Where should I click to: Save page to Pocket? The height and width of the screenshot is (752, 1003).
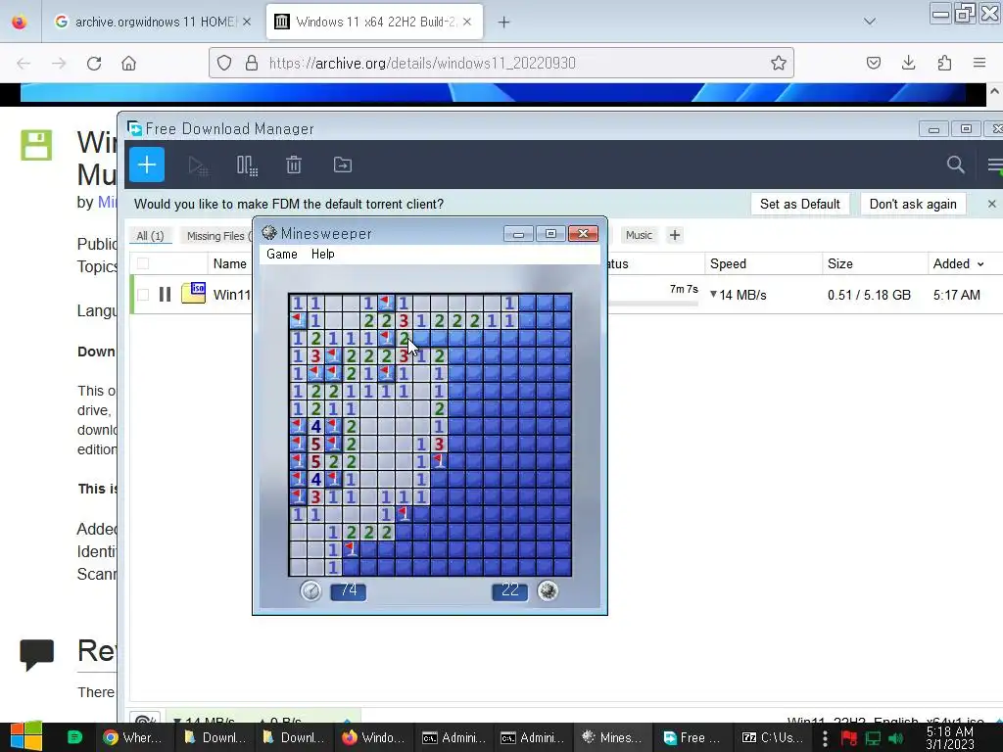point(873,63)
